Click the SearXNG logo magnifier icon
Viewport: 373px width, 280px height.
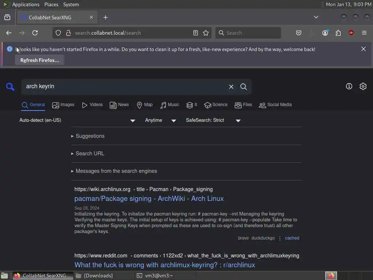coord(10,86)
